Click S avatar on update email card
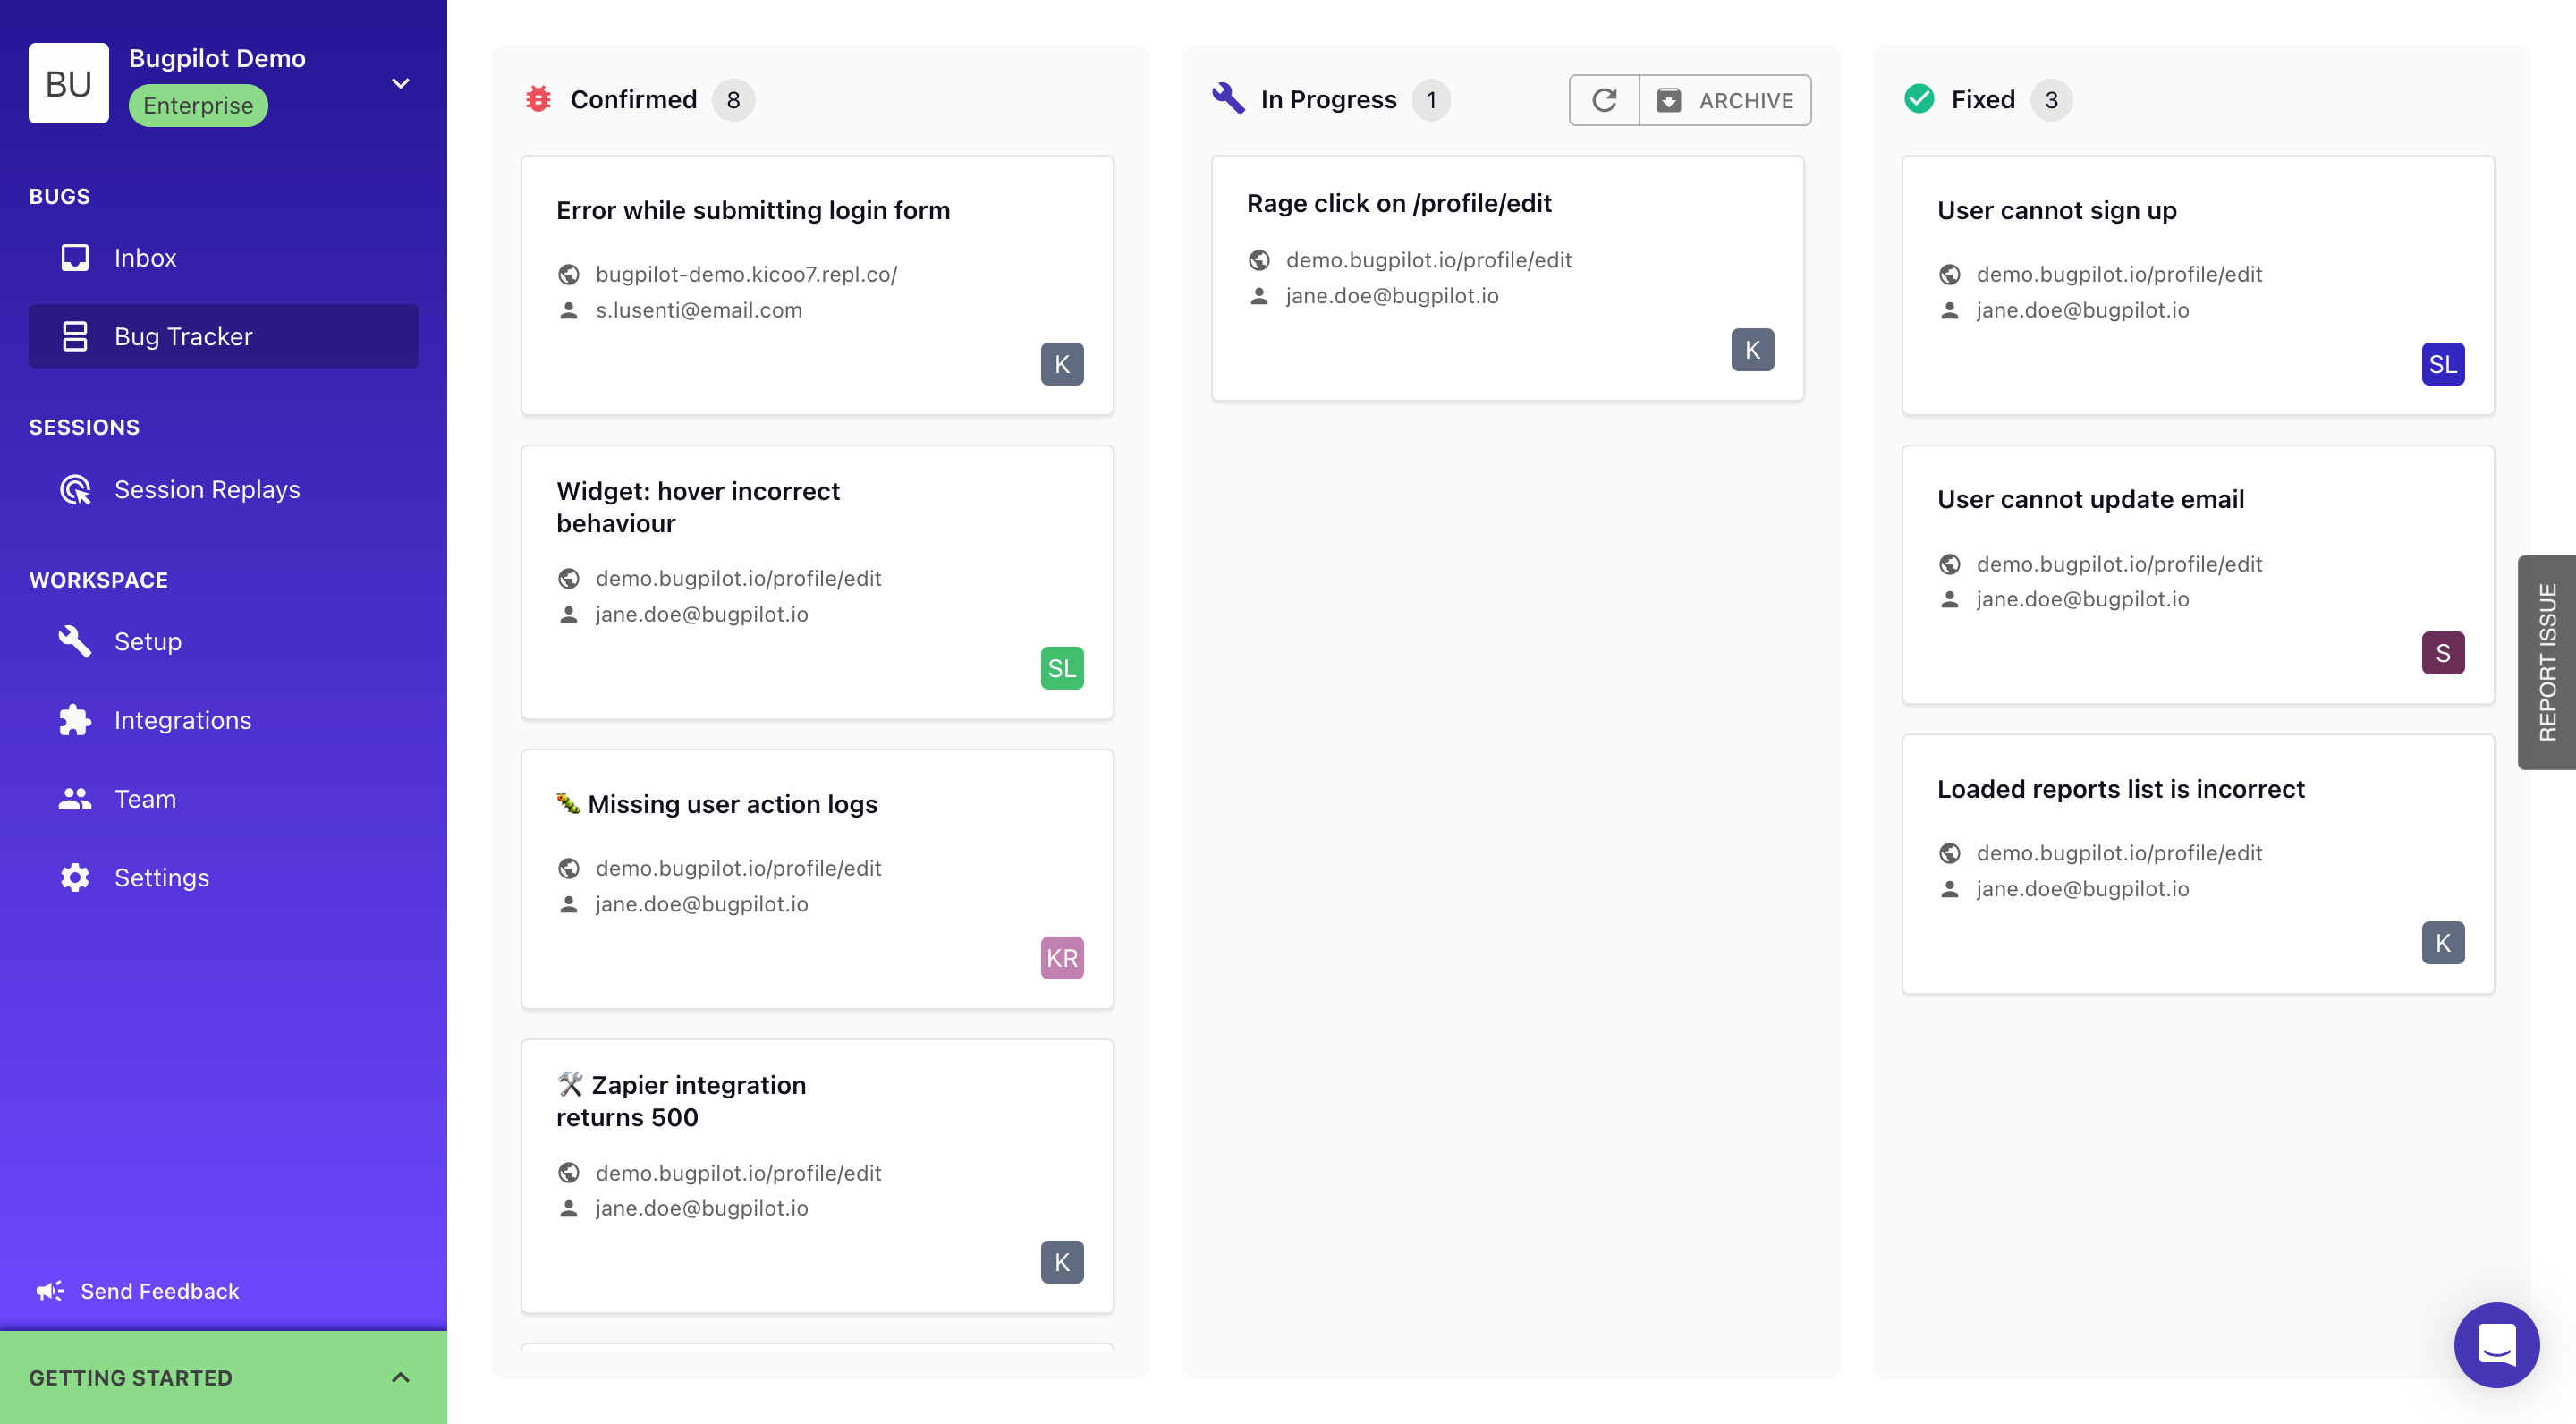The height and width of the screenshot is (1424, 2576). tap(2443, 653)
